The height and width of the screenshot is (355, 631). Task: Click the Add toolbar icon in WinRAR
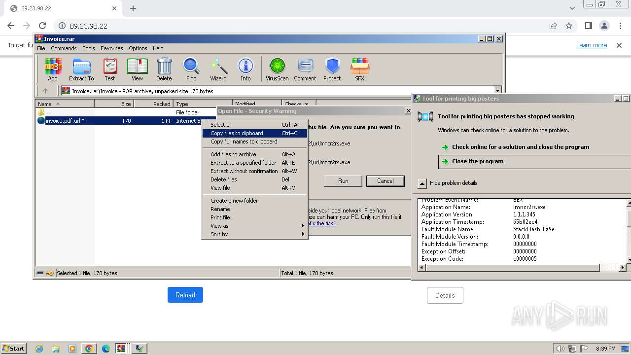tap(53, 69)
